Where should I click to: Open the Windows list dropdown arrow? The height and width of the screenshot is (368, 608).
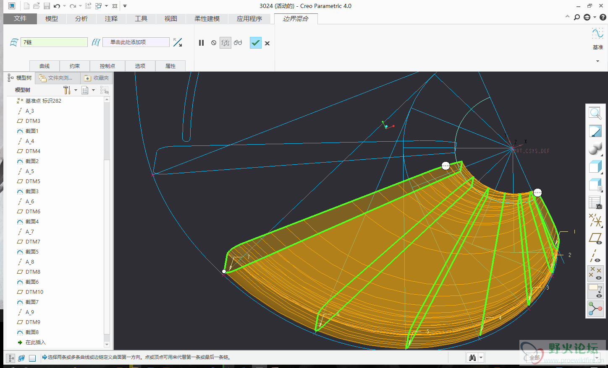coord(106,6)
